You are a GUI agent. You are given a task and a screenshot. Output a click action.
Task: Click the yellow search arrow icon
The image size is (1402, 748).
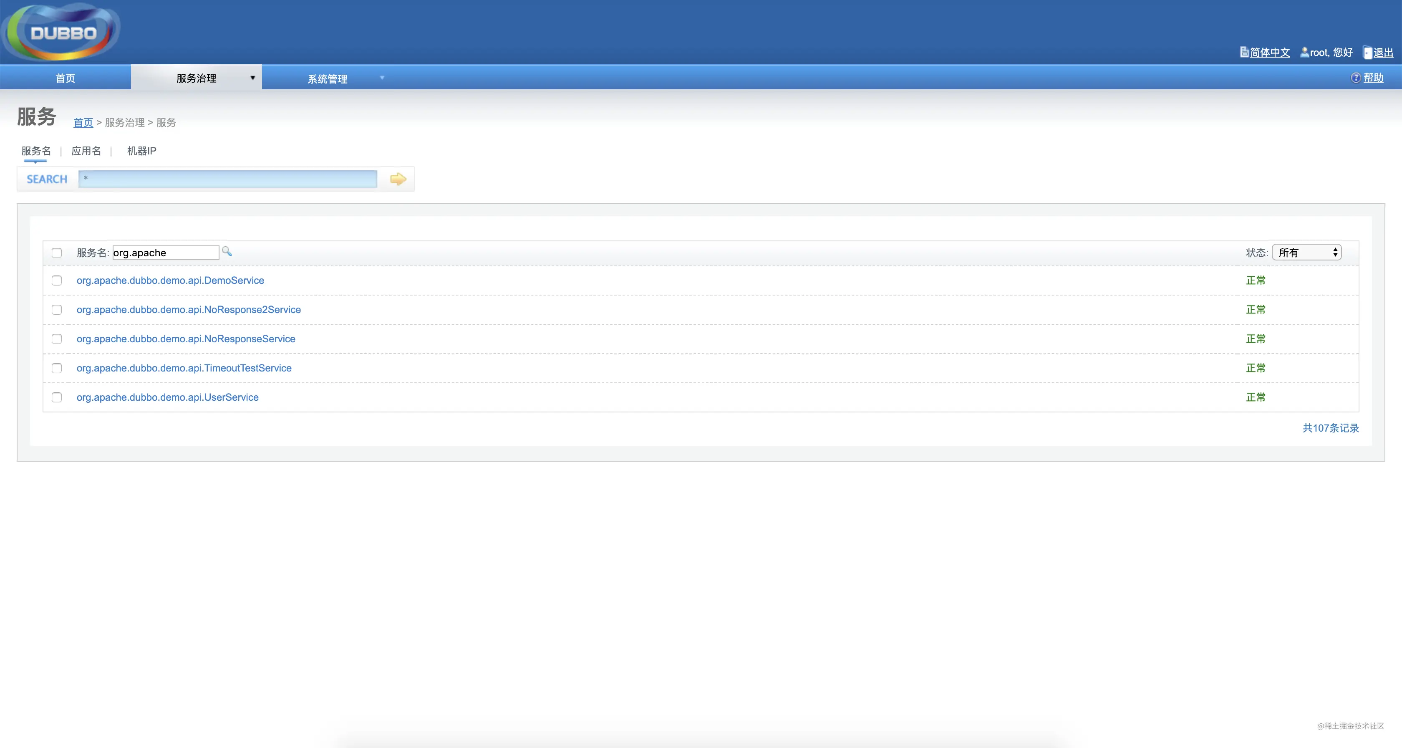coord(398,179)
